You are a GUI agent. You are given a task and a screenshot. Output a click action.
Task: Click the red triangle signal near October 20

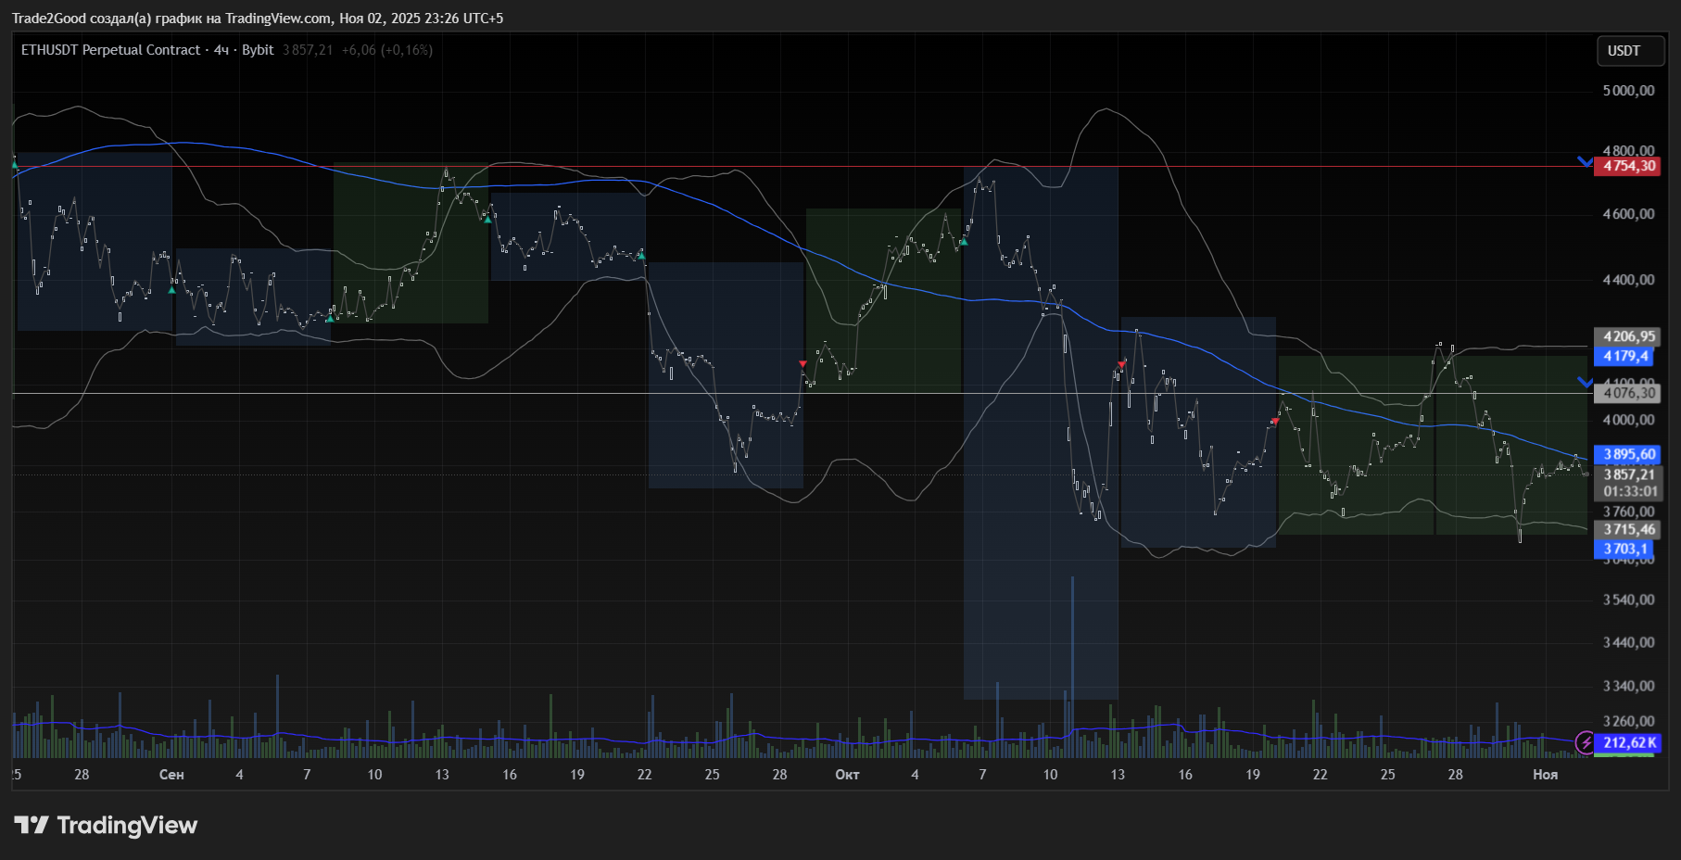point(1275,422)
